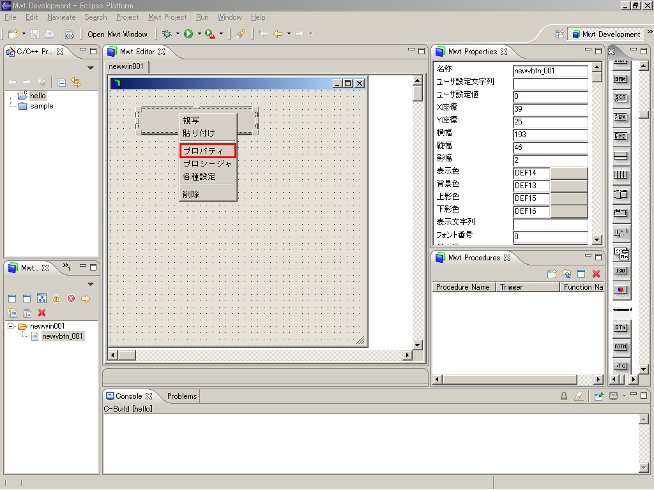Choose 削除 from the context menu

(x=208, y=194)
